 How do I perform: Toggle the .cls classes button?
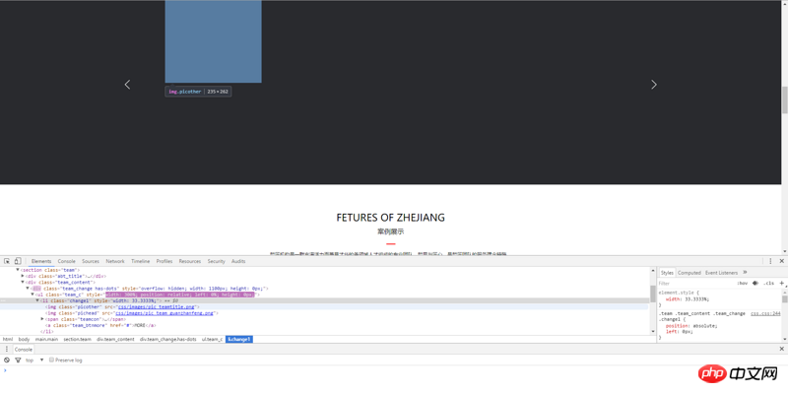coord(769,283)
